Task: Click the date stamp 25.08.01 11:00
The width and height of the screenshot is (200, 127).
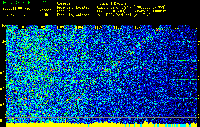Action: pyautogui.click(x=16, y=15)
